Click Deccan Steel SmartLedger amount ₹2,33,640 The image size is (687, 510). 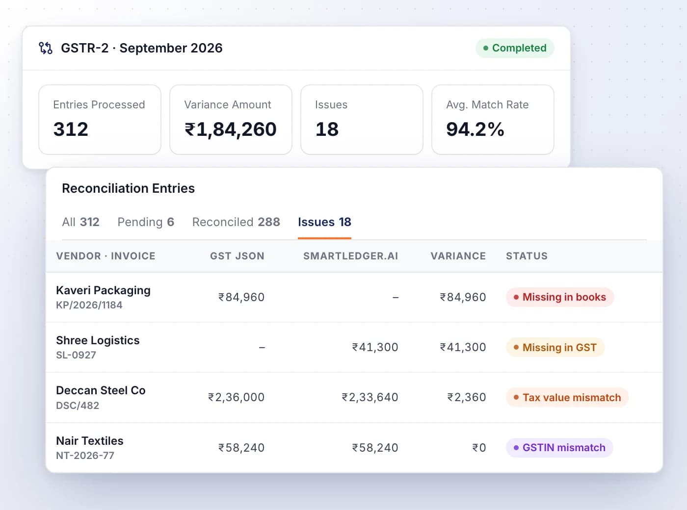[x=370, y=397]
